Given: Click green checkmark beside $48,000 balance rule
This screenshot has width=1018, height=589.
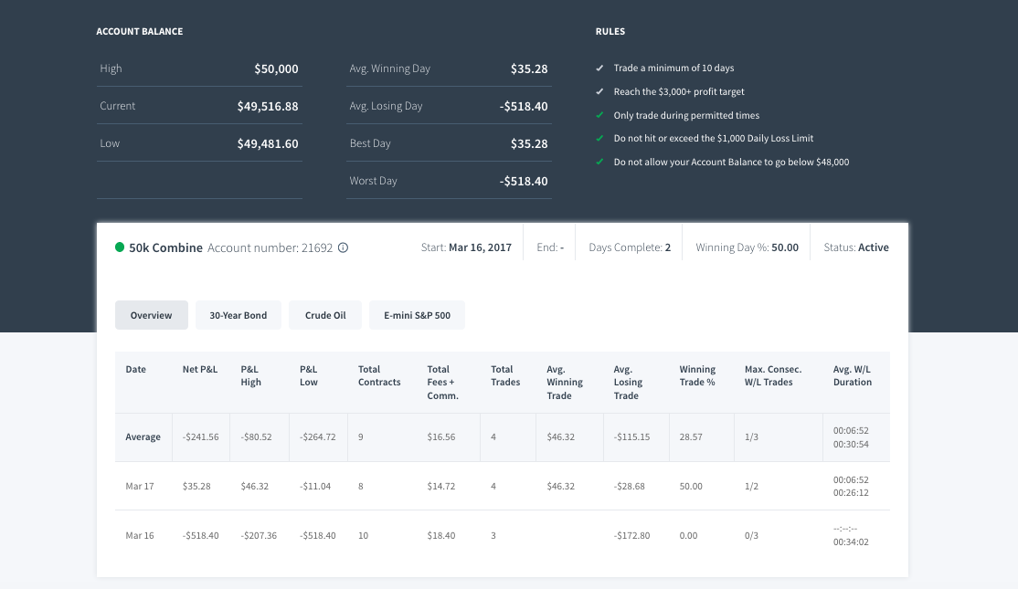Looking at the screenshot, I should (x=599, y=162).
